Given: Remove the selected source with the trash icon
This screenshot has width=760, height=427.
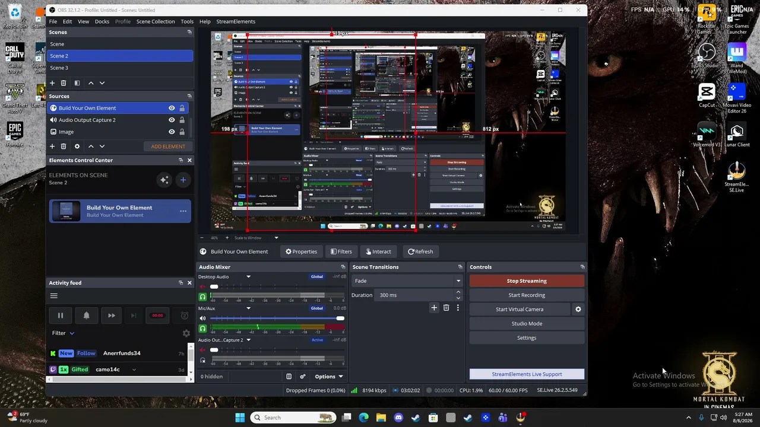Looking at the screenshot, I should tap(64, 146).
